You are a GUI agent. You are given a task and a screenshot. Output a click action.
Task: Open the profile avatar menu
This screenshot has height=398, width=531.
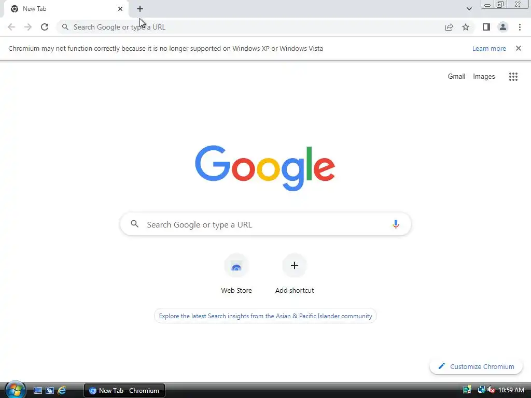point(503,27)
